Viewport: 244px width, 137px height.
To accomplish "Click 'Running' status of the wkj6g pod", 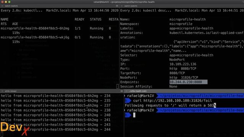I will coord(96,37).
